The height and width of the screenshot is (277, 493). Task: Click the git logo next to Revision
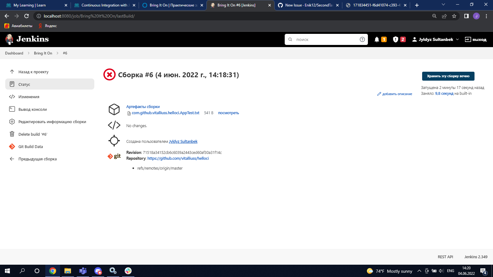pos(114,156)
